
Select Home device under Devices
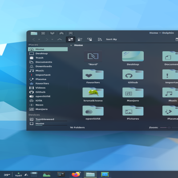point(48,124)
